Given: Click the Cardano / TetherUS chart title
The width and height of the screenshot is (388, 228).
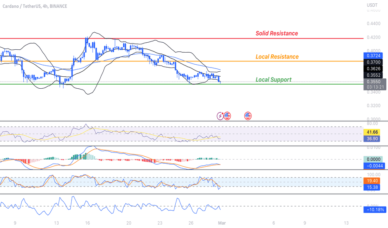Looking at the screenshot, I should point(35,6).
